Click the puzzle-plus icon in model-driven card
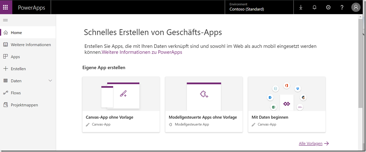Image resolution: width=366 pixels, height=152 pixels. [x=204, y=94]
